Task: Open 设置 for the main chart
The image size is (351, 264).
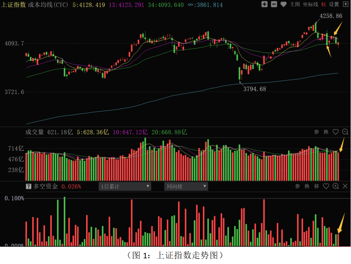Action: 334,4
